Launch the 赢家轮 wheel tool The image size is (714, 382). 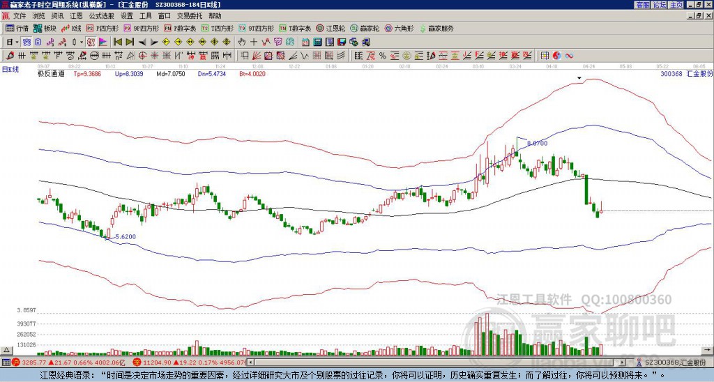tap(365, 28)
